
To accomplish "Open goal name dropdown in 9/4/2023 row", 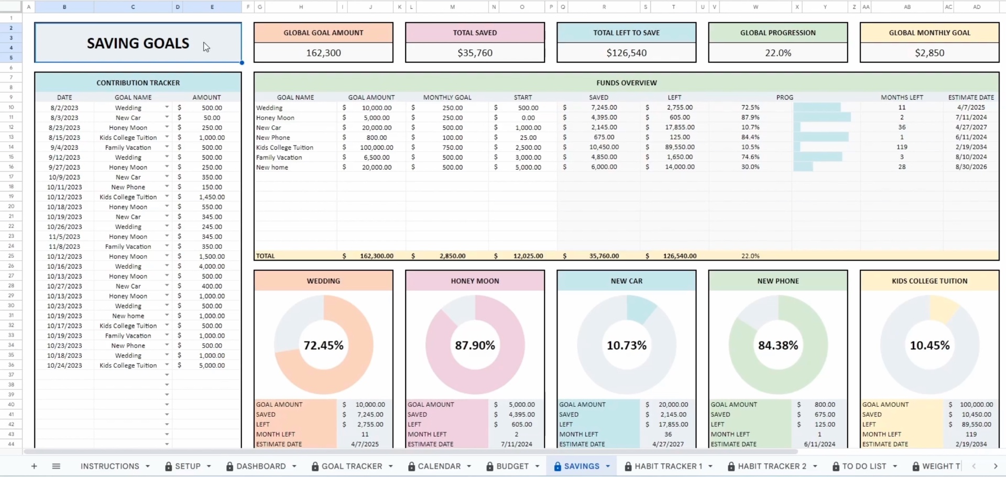I will 167,147.
